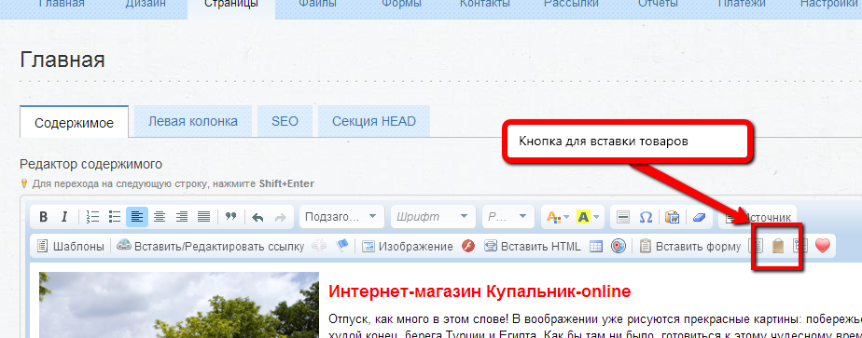862x338 pixels.
Task: Insert a table
Action: pos(596,247)
